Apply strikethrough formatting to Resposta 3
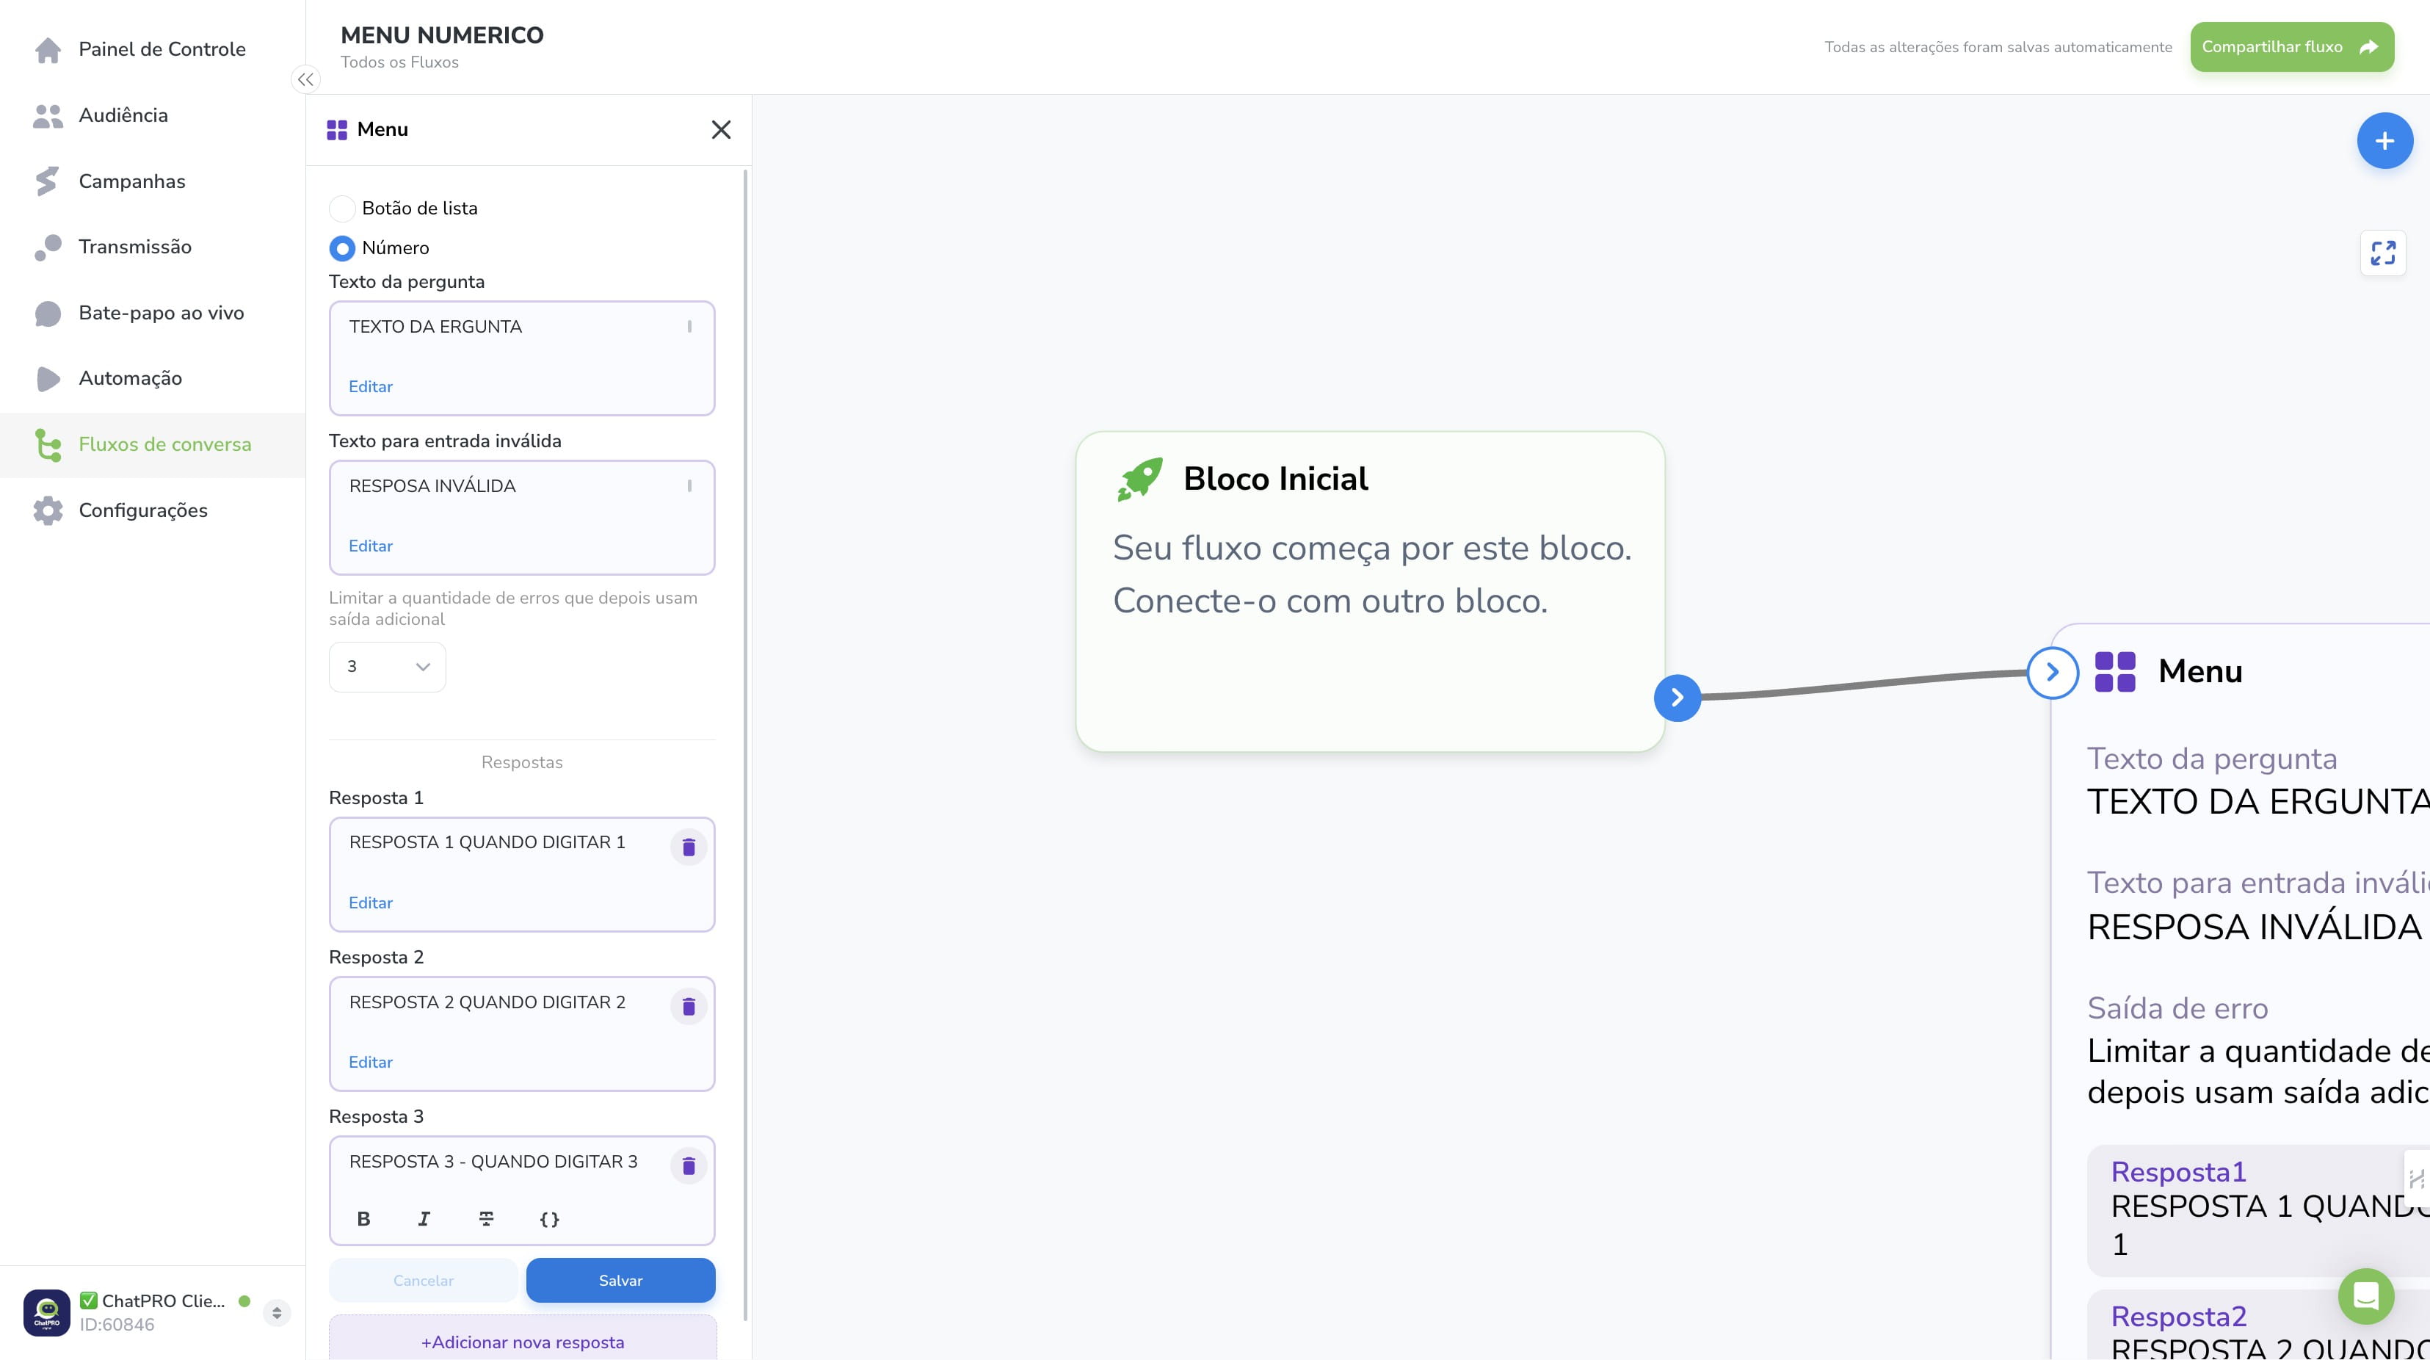The width and height of the screenshot is (2430, 1360). tap(486, 1218)
